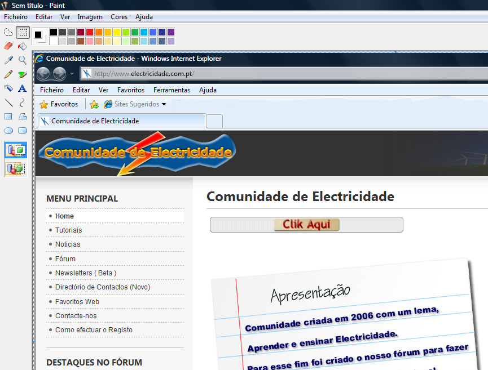The width and height of the screenshot is (488, 370).
Task: Pick the pink swatch in the bottom palette row
Action: click(90, 41)
